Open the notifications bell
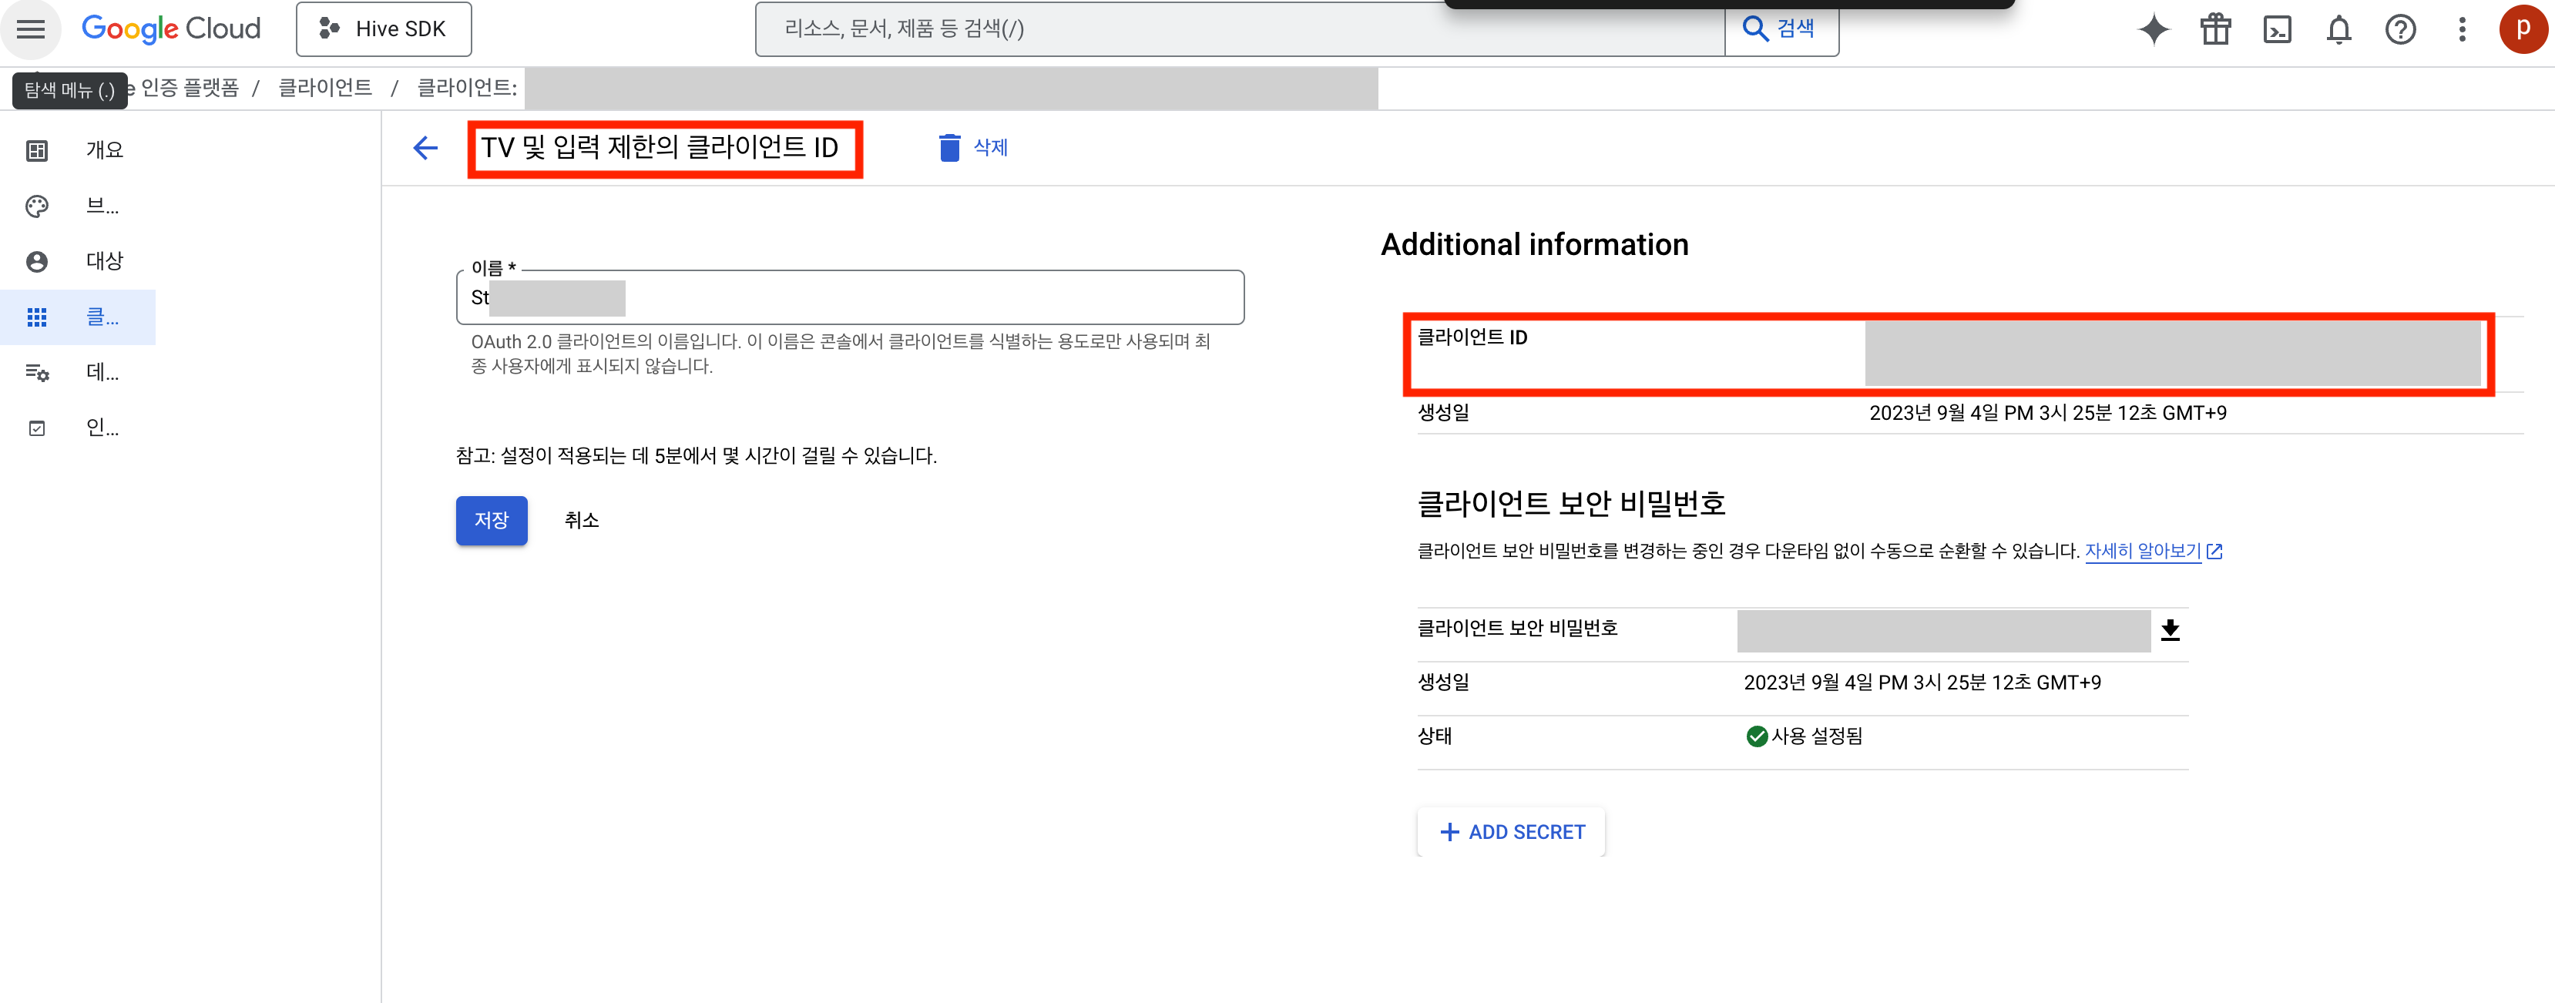 2338,30
